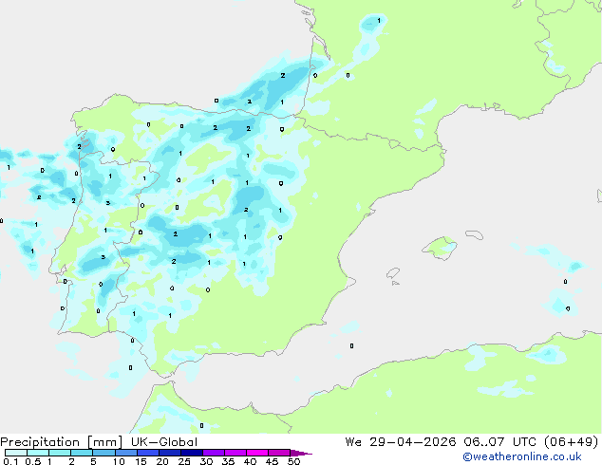This screenshot has height=465, width=602.
Task: Click the 45–50 mm legend swatch
Action: point(279,453)
